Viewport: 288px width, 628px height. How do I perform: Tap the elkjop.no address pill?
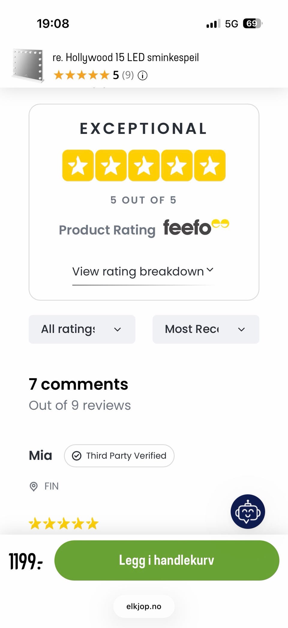point(144,606)
